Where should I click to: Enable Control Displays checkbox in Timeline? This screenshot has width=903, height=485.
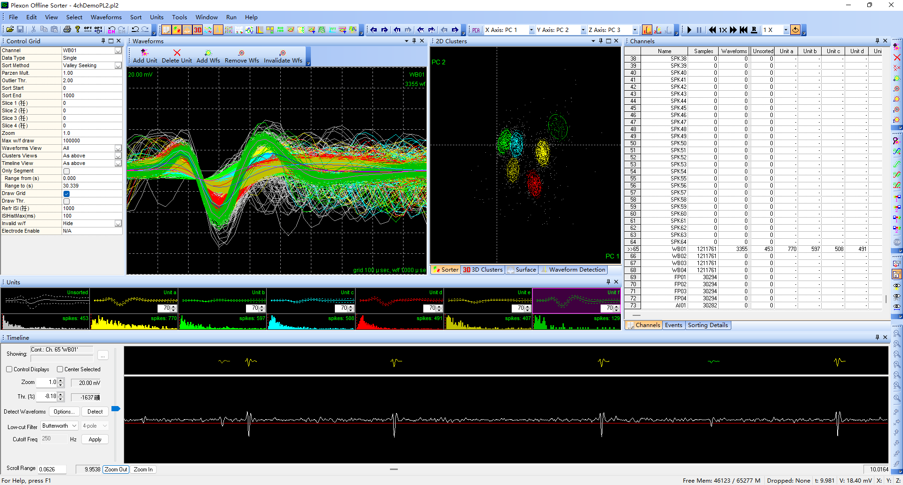[9, 369]
